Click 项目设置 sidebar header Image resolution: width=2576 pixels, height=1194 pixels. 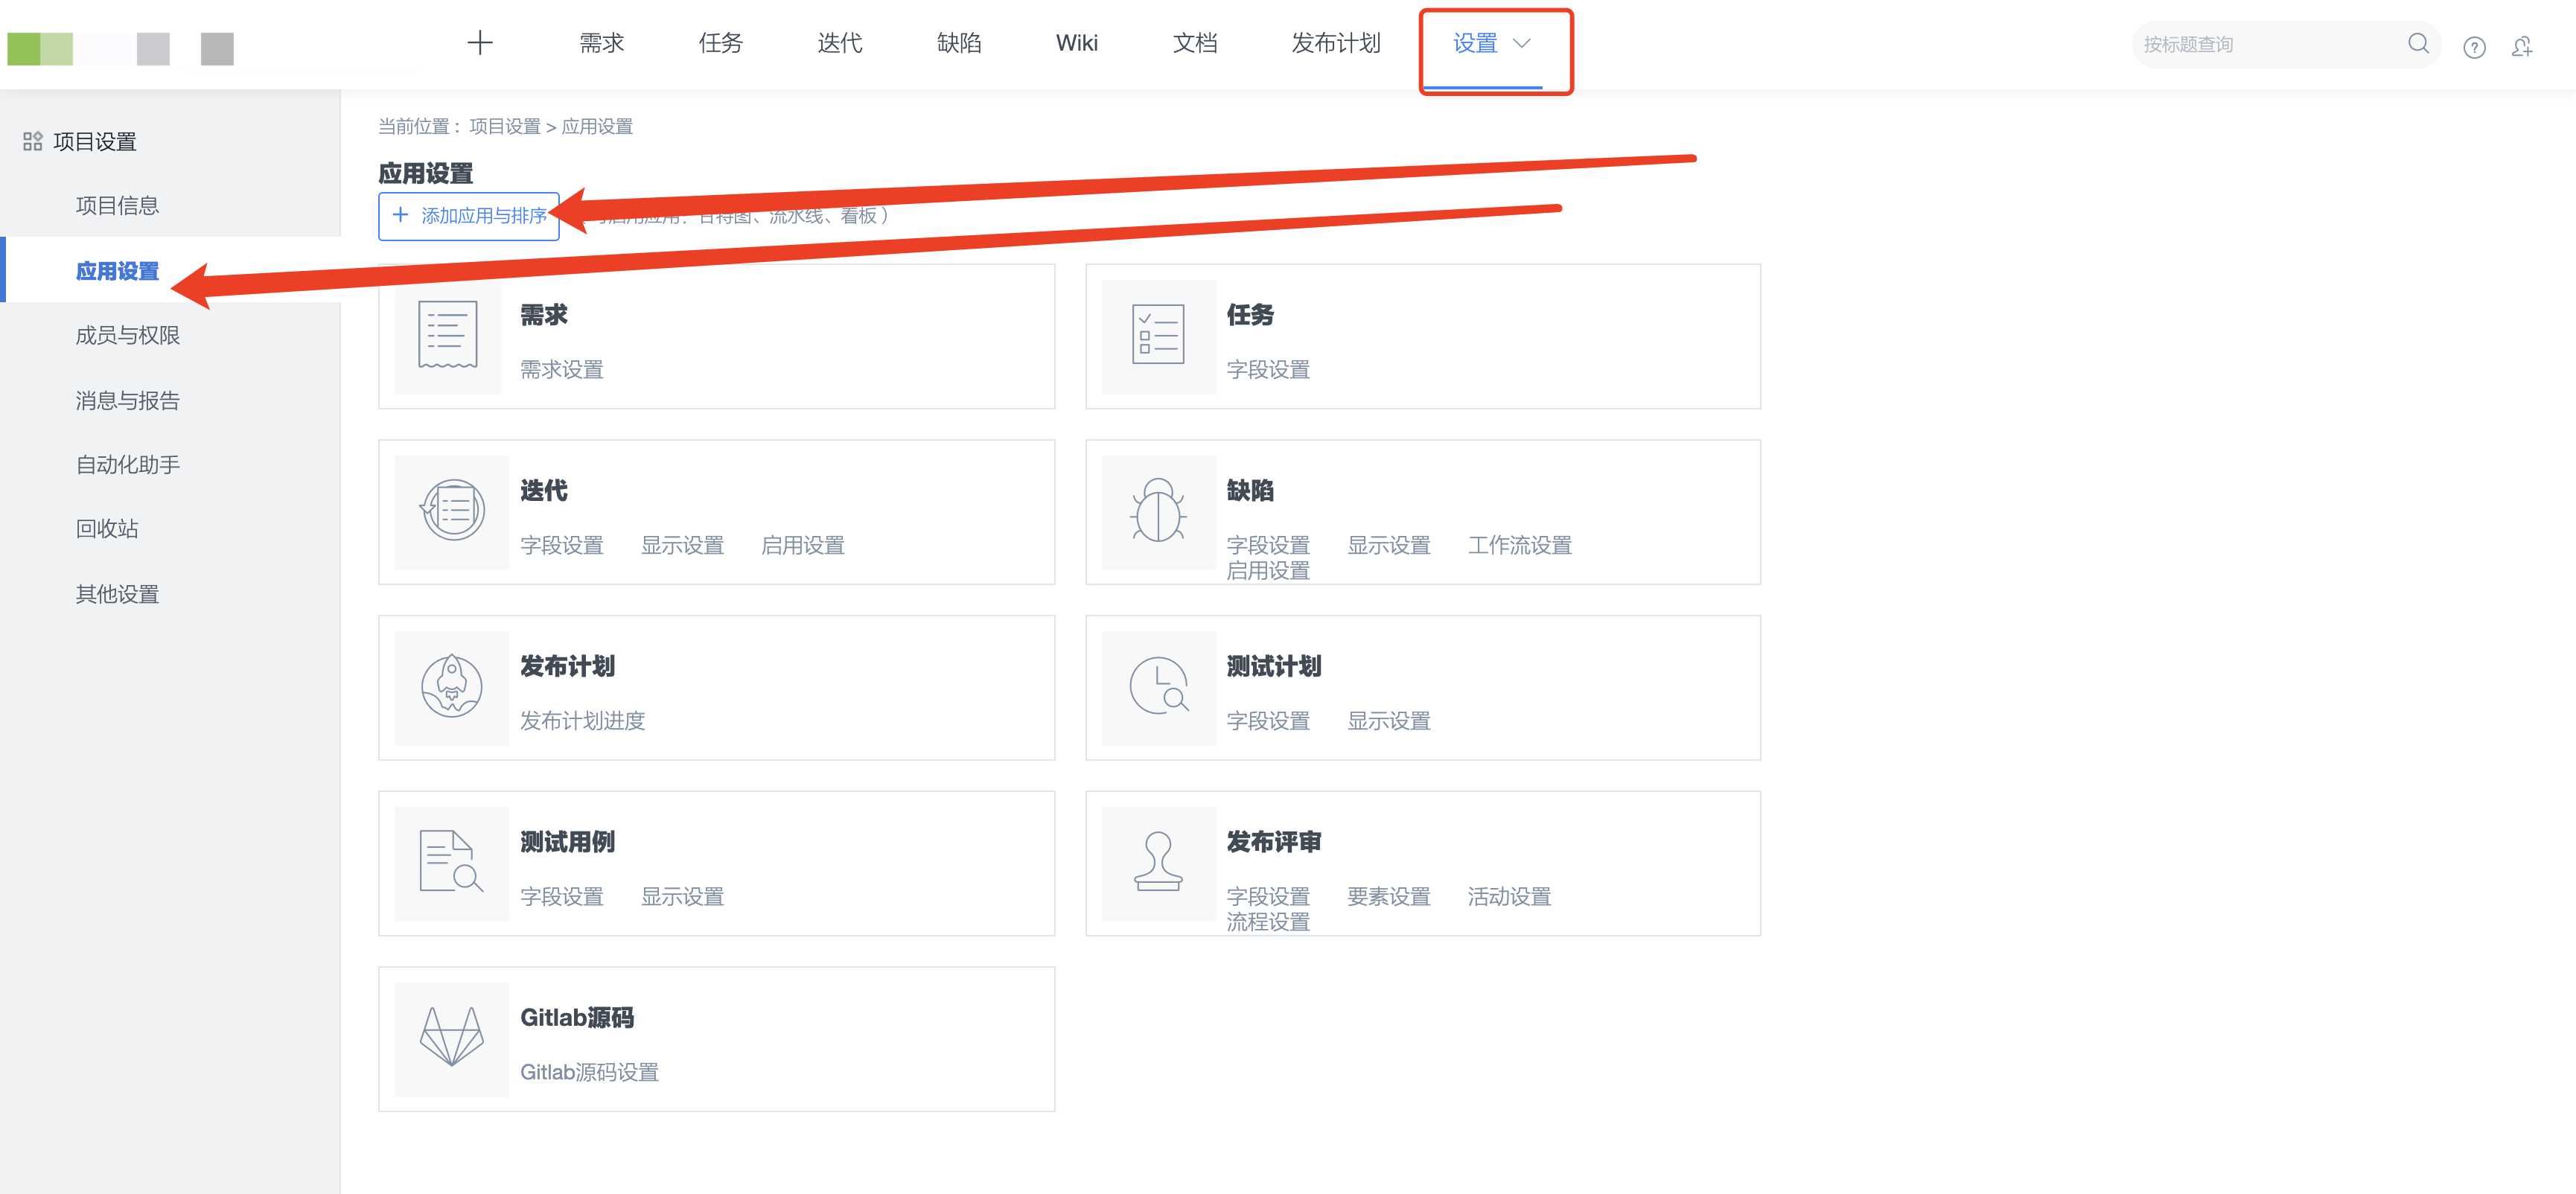[x=95, y=141]
